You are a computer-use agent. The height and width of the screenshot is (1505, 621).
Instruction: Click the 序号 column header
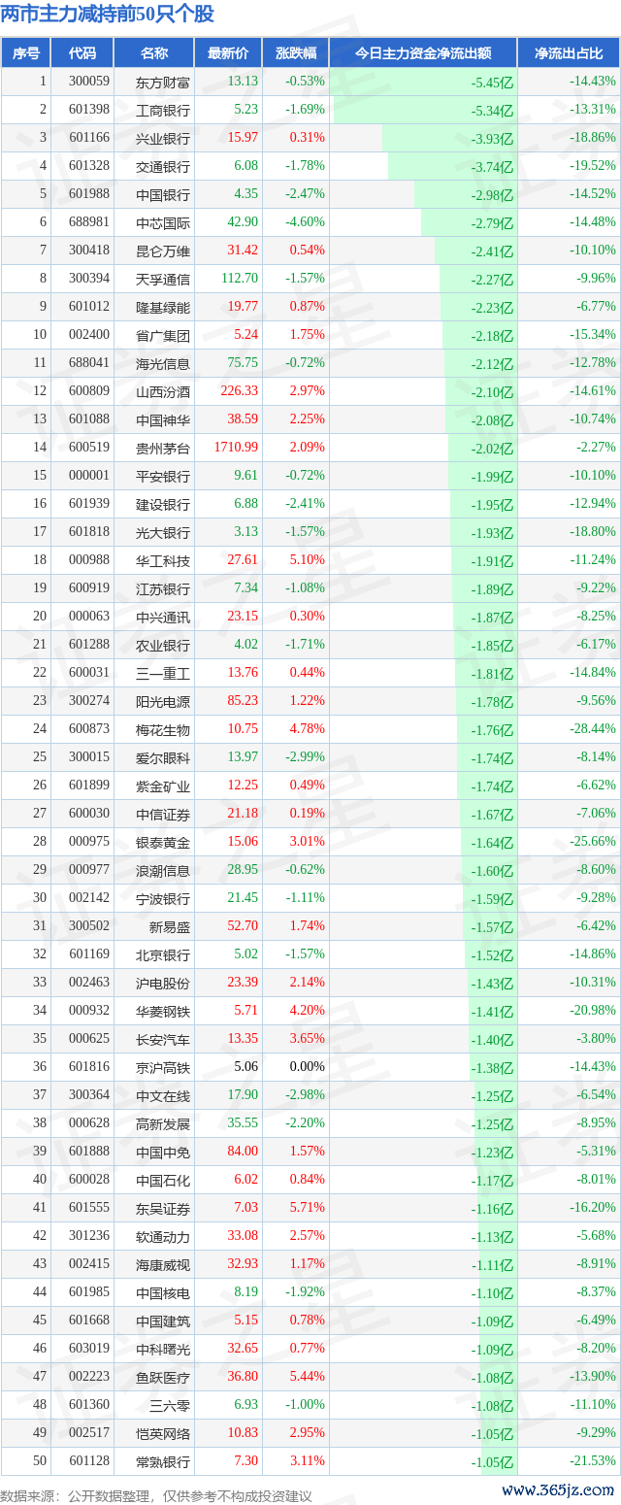(x=26, y=53)
